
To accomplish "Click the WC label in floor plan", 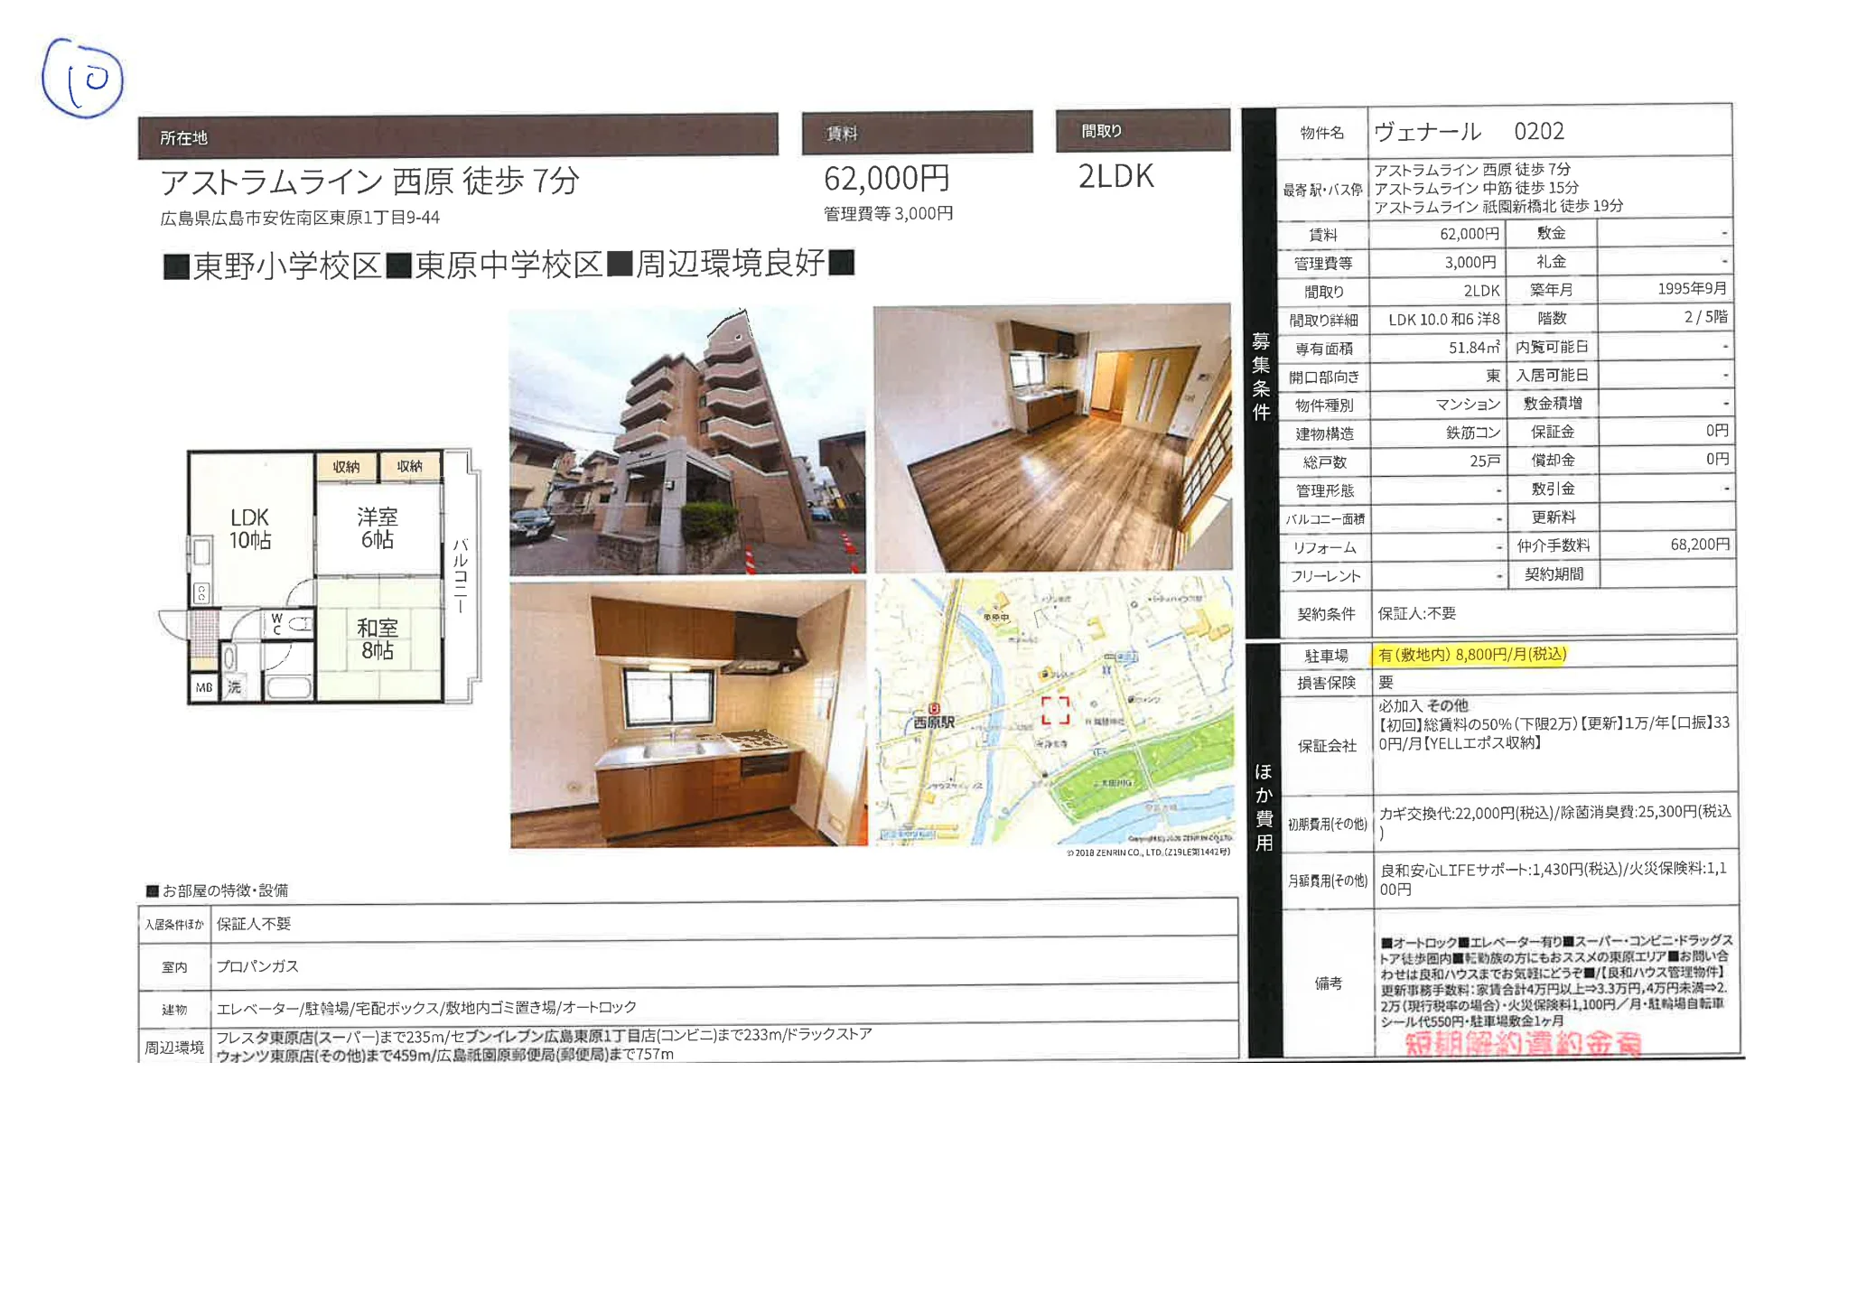I will coord(276,624).
